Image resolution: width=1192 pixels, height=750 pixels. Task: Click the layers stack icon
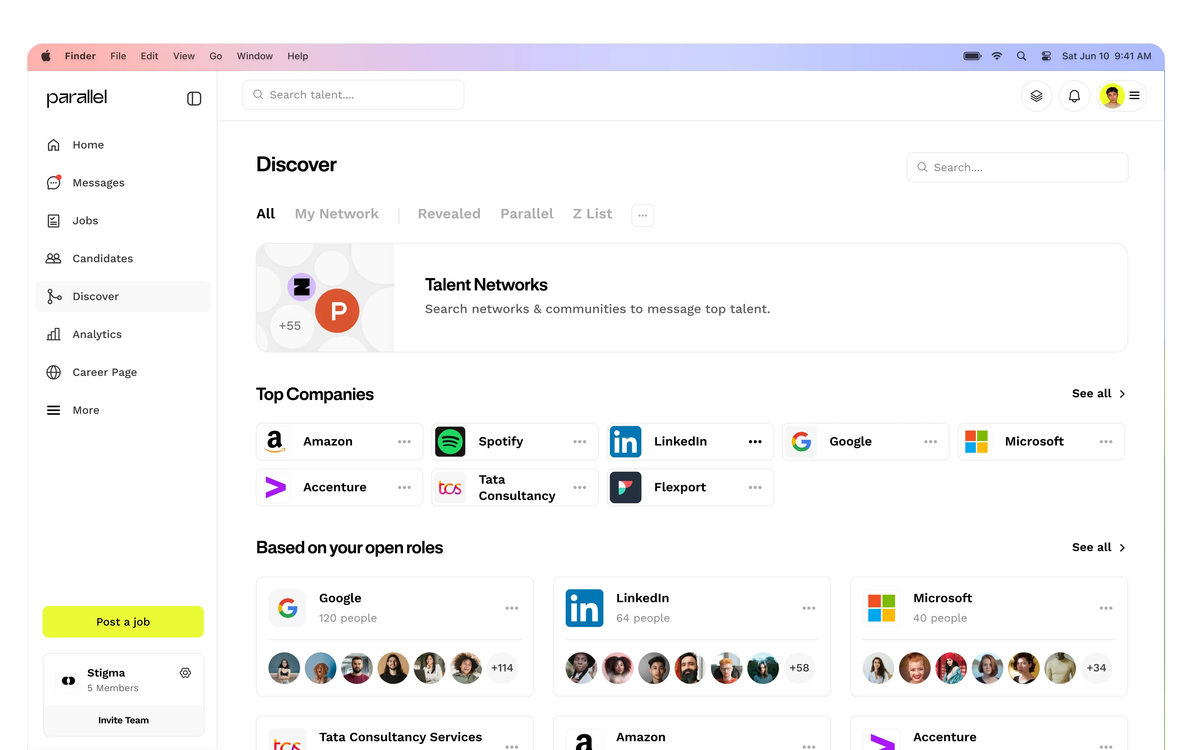tap(1036, 96)
